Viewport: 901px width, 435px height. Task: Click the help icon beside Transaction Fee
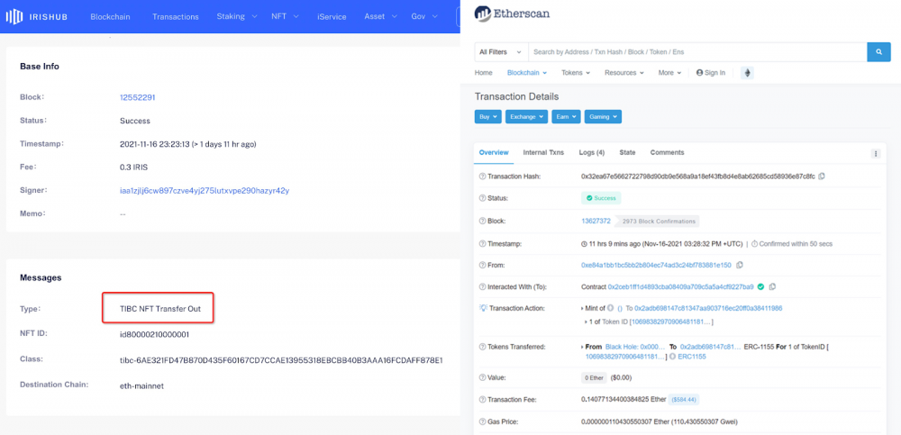(482, 399)
